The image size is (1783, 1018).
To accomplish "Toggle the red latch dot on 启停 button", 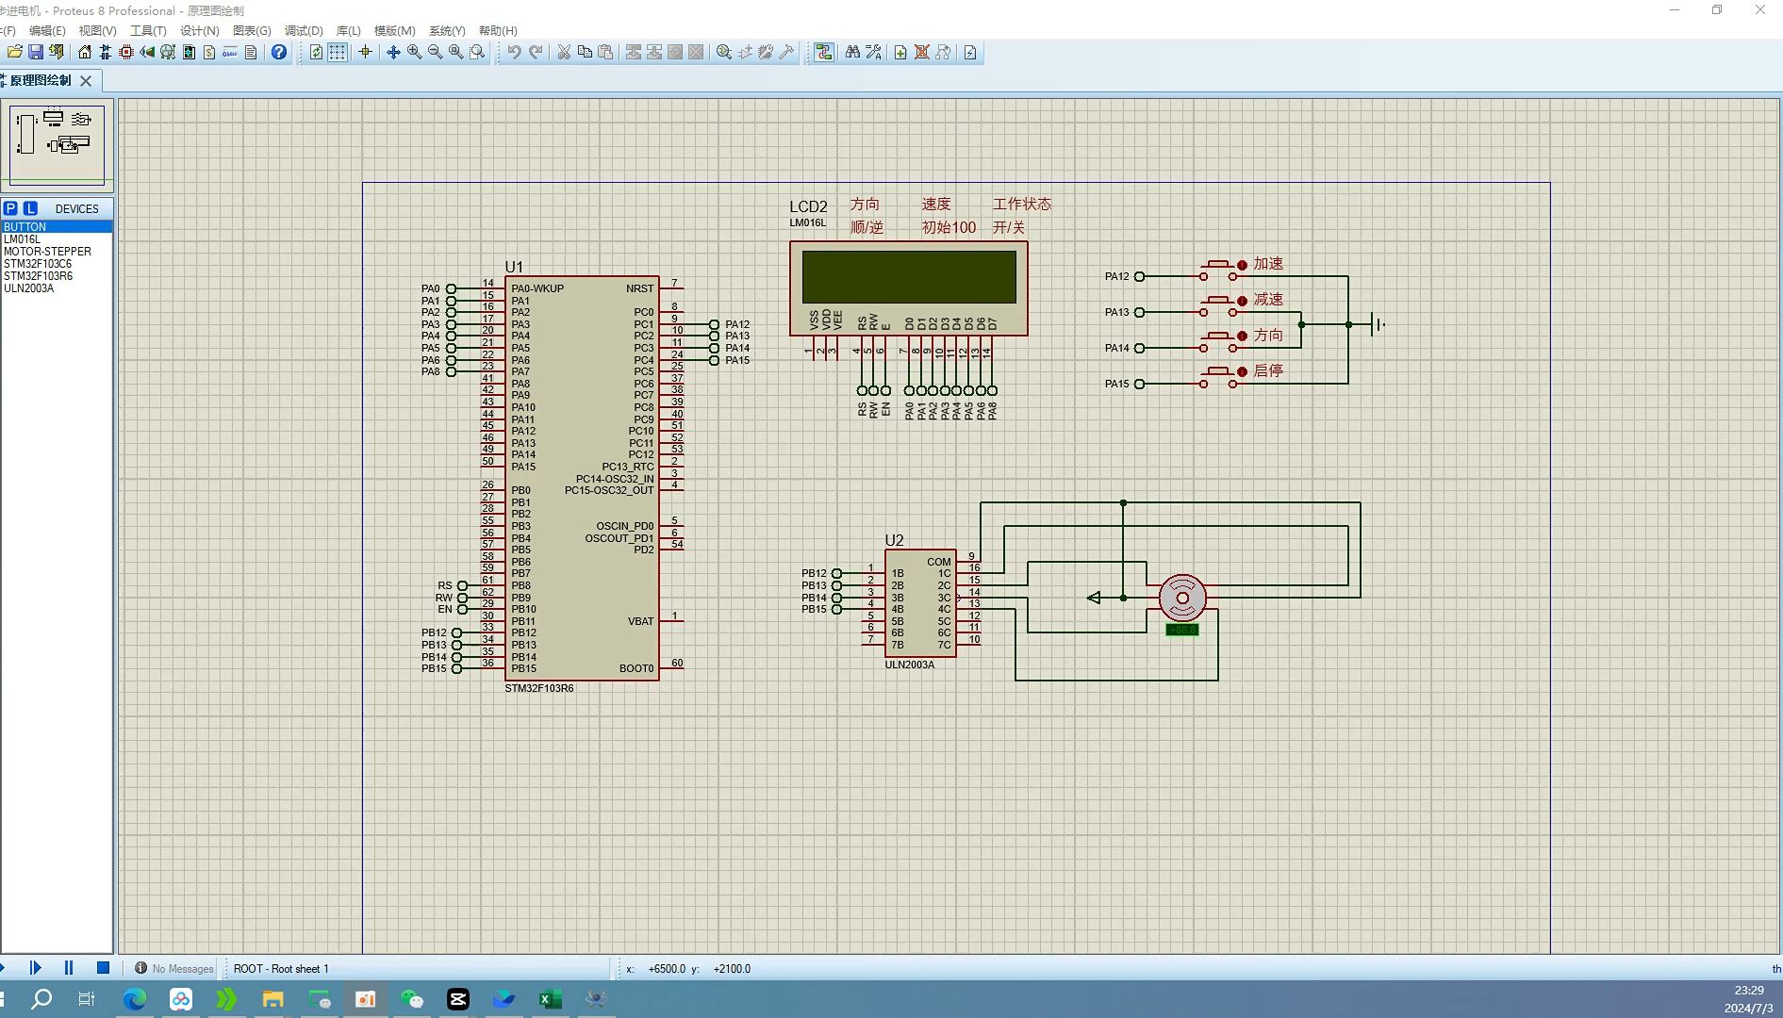I will click(1243, 372).
